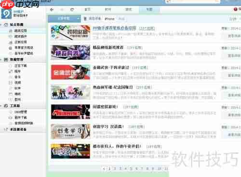Viewport: 241px width, 177px height.
Task: Select the highlighted 专题 tab
Action: (x=149, y=10)
